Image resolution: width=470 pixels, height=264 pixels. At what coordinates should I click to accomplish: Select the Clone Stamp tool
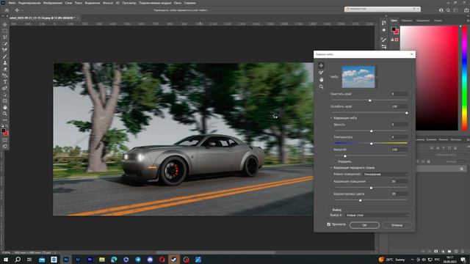click(x=5, y=63)
